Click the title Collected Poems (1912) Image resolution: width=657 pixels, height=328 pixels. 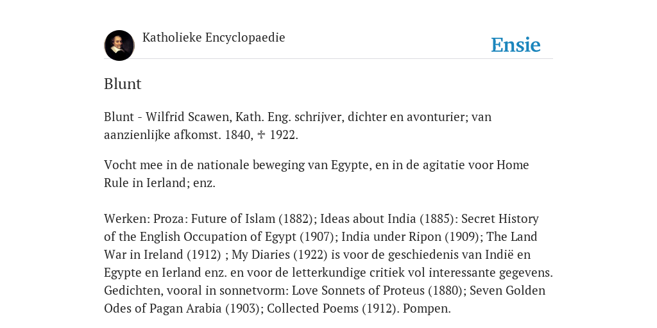click(331, 308)
